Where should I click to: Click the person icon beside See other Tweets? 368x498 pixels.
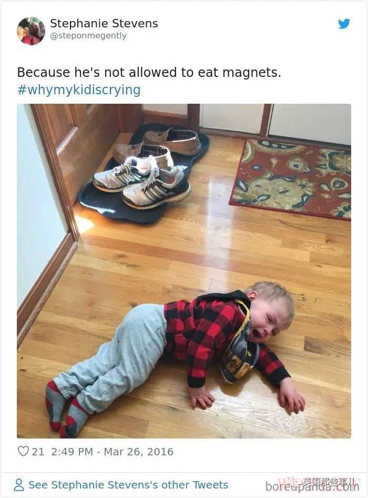[x=19, y=485]
